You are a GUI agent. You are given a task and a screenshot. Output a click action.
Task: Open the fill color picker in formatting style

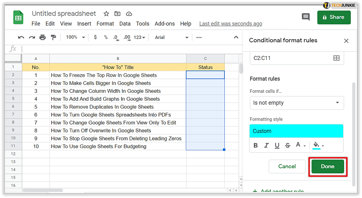click(318, 146)
